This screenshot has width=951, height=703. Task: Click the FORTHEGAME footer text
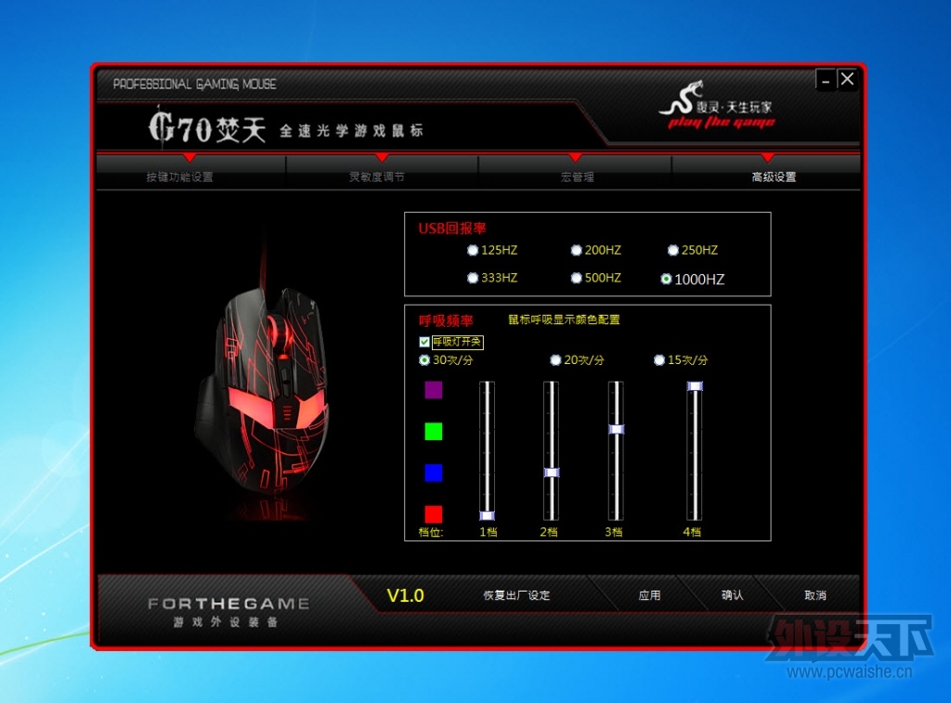pyautogui.click(x=228, y=604)
